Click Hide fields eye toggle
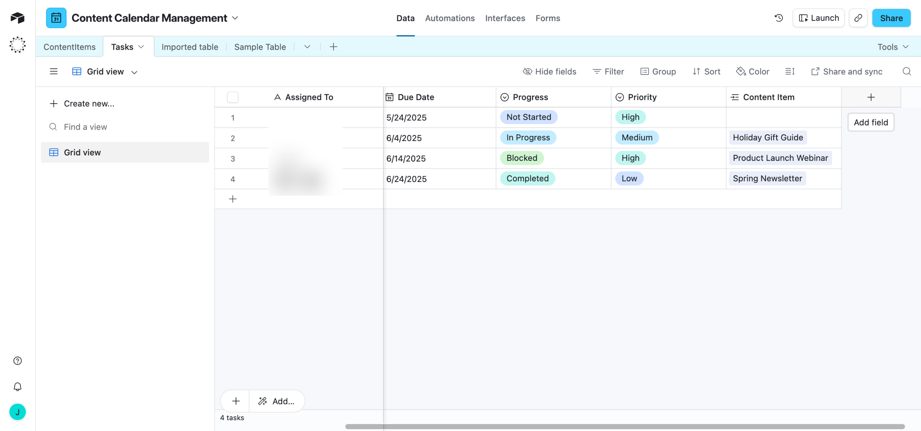Image resolution: width=921 pixels, height=431 pixels. pyautogui.click(x=549, y=72)
